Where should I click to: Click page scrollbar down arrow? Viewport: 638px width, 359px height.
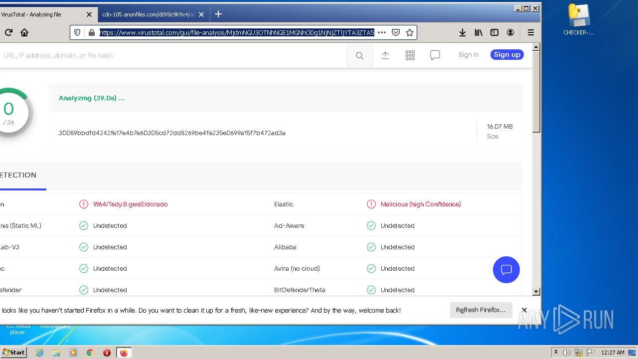pos(536,292)
